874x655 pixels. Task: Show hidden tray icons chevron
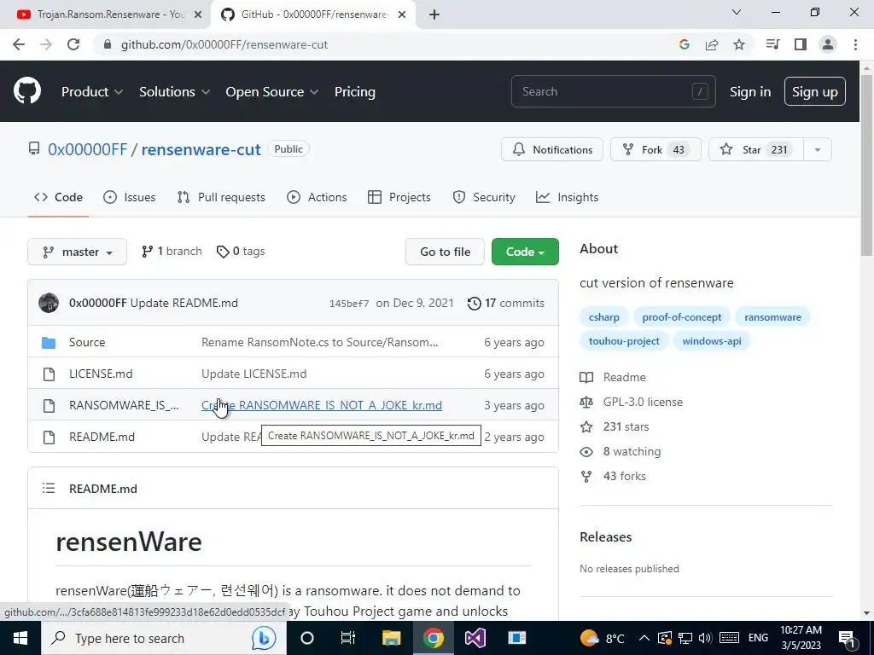644,638
